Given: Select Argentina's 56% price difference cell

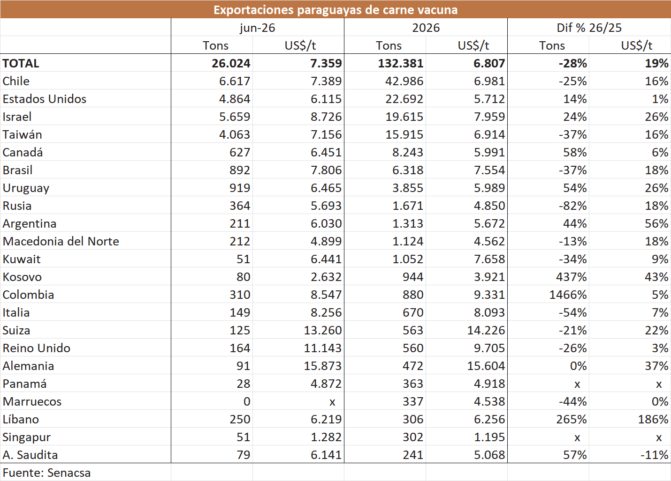Looking at the screenshot, I should pos(656,223).
